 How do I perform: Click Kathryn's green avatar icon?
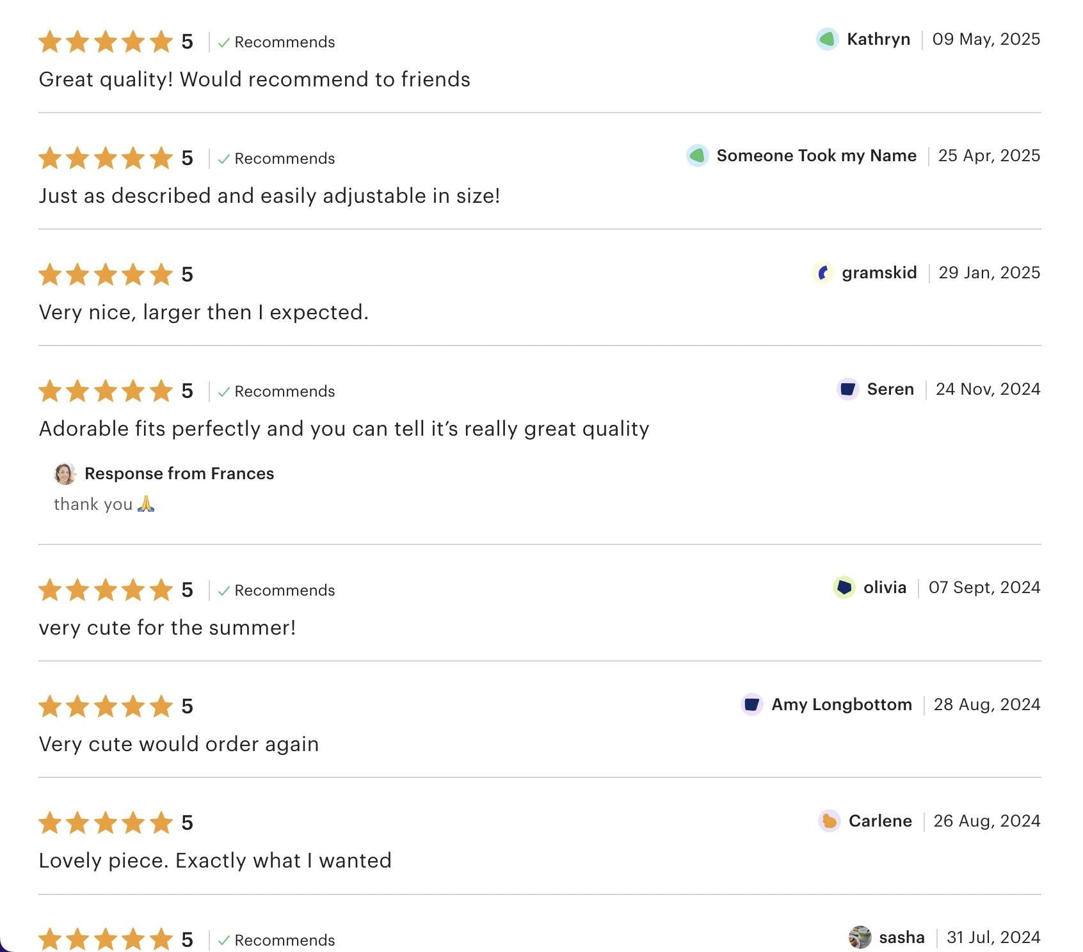pyautogui.click(x=827, y=39)
